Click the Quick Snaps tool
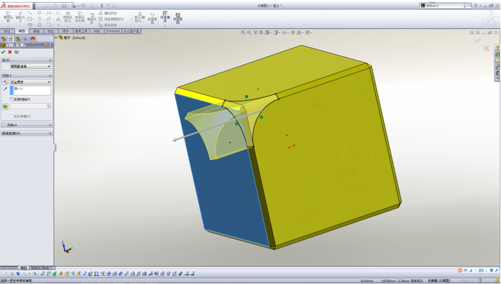The image size is (501, 284). pyautogui.click(x=165, y=17)
